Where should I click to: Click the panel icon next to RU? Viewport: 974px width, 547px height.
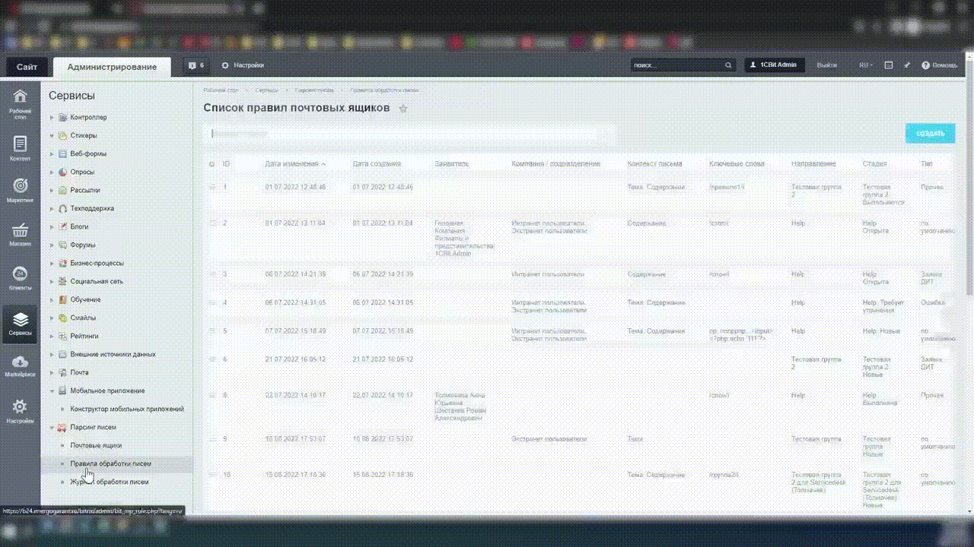pyautogui.click(x=888, y=65)
